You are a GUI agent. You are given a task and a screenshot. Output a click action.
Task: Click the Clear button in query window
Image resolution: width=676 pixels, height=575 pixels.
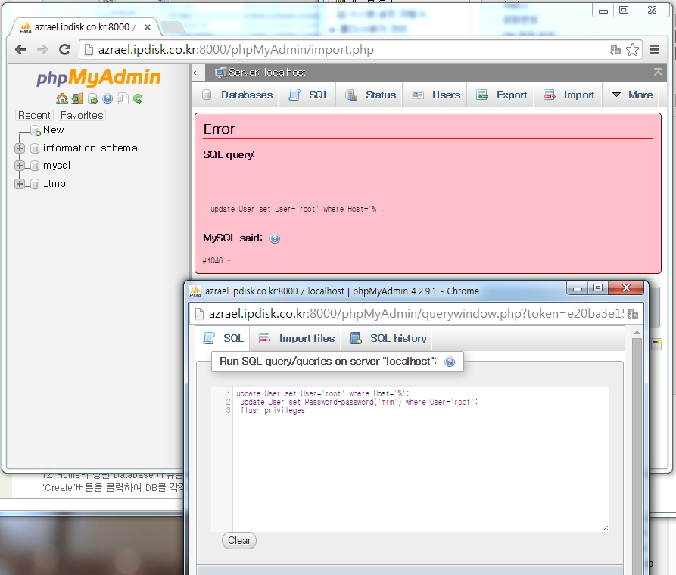[239, 540]
